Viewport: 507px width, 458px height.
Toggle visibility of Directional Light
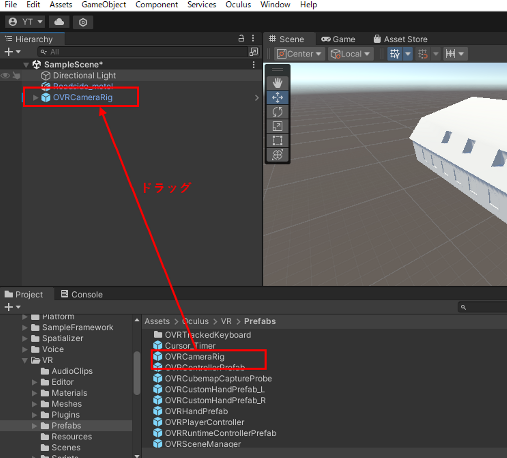pos(5,76)
